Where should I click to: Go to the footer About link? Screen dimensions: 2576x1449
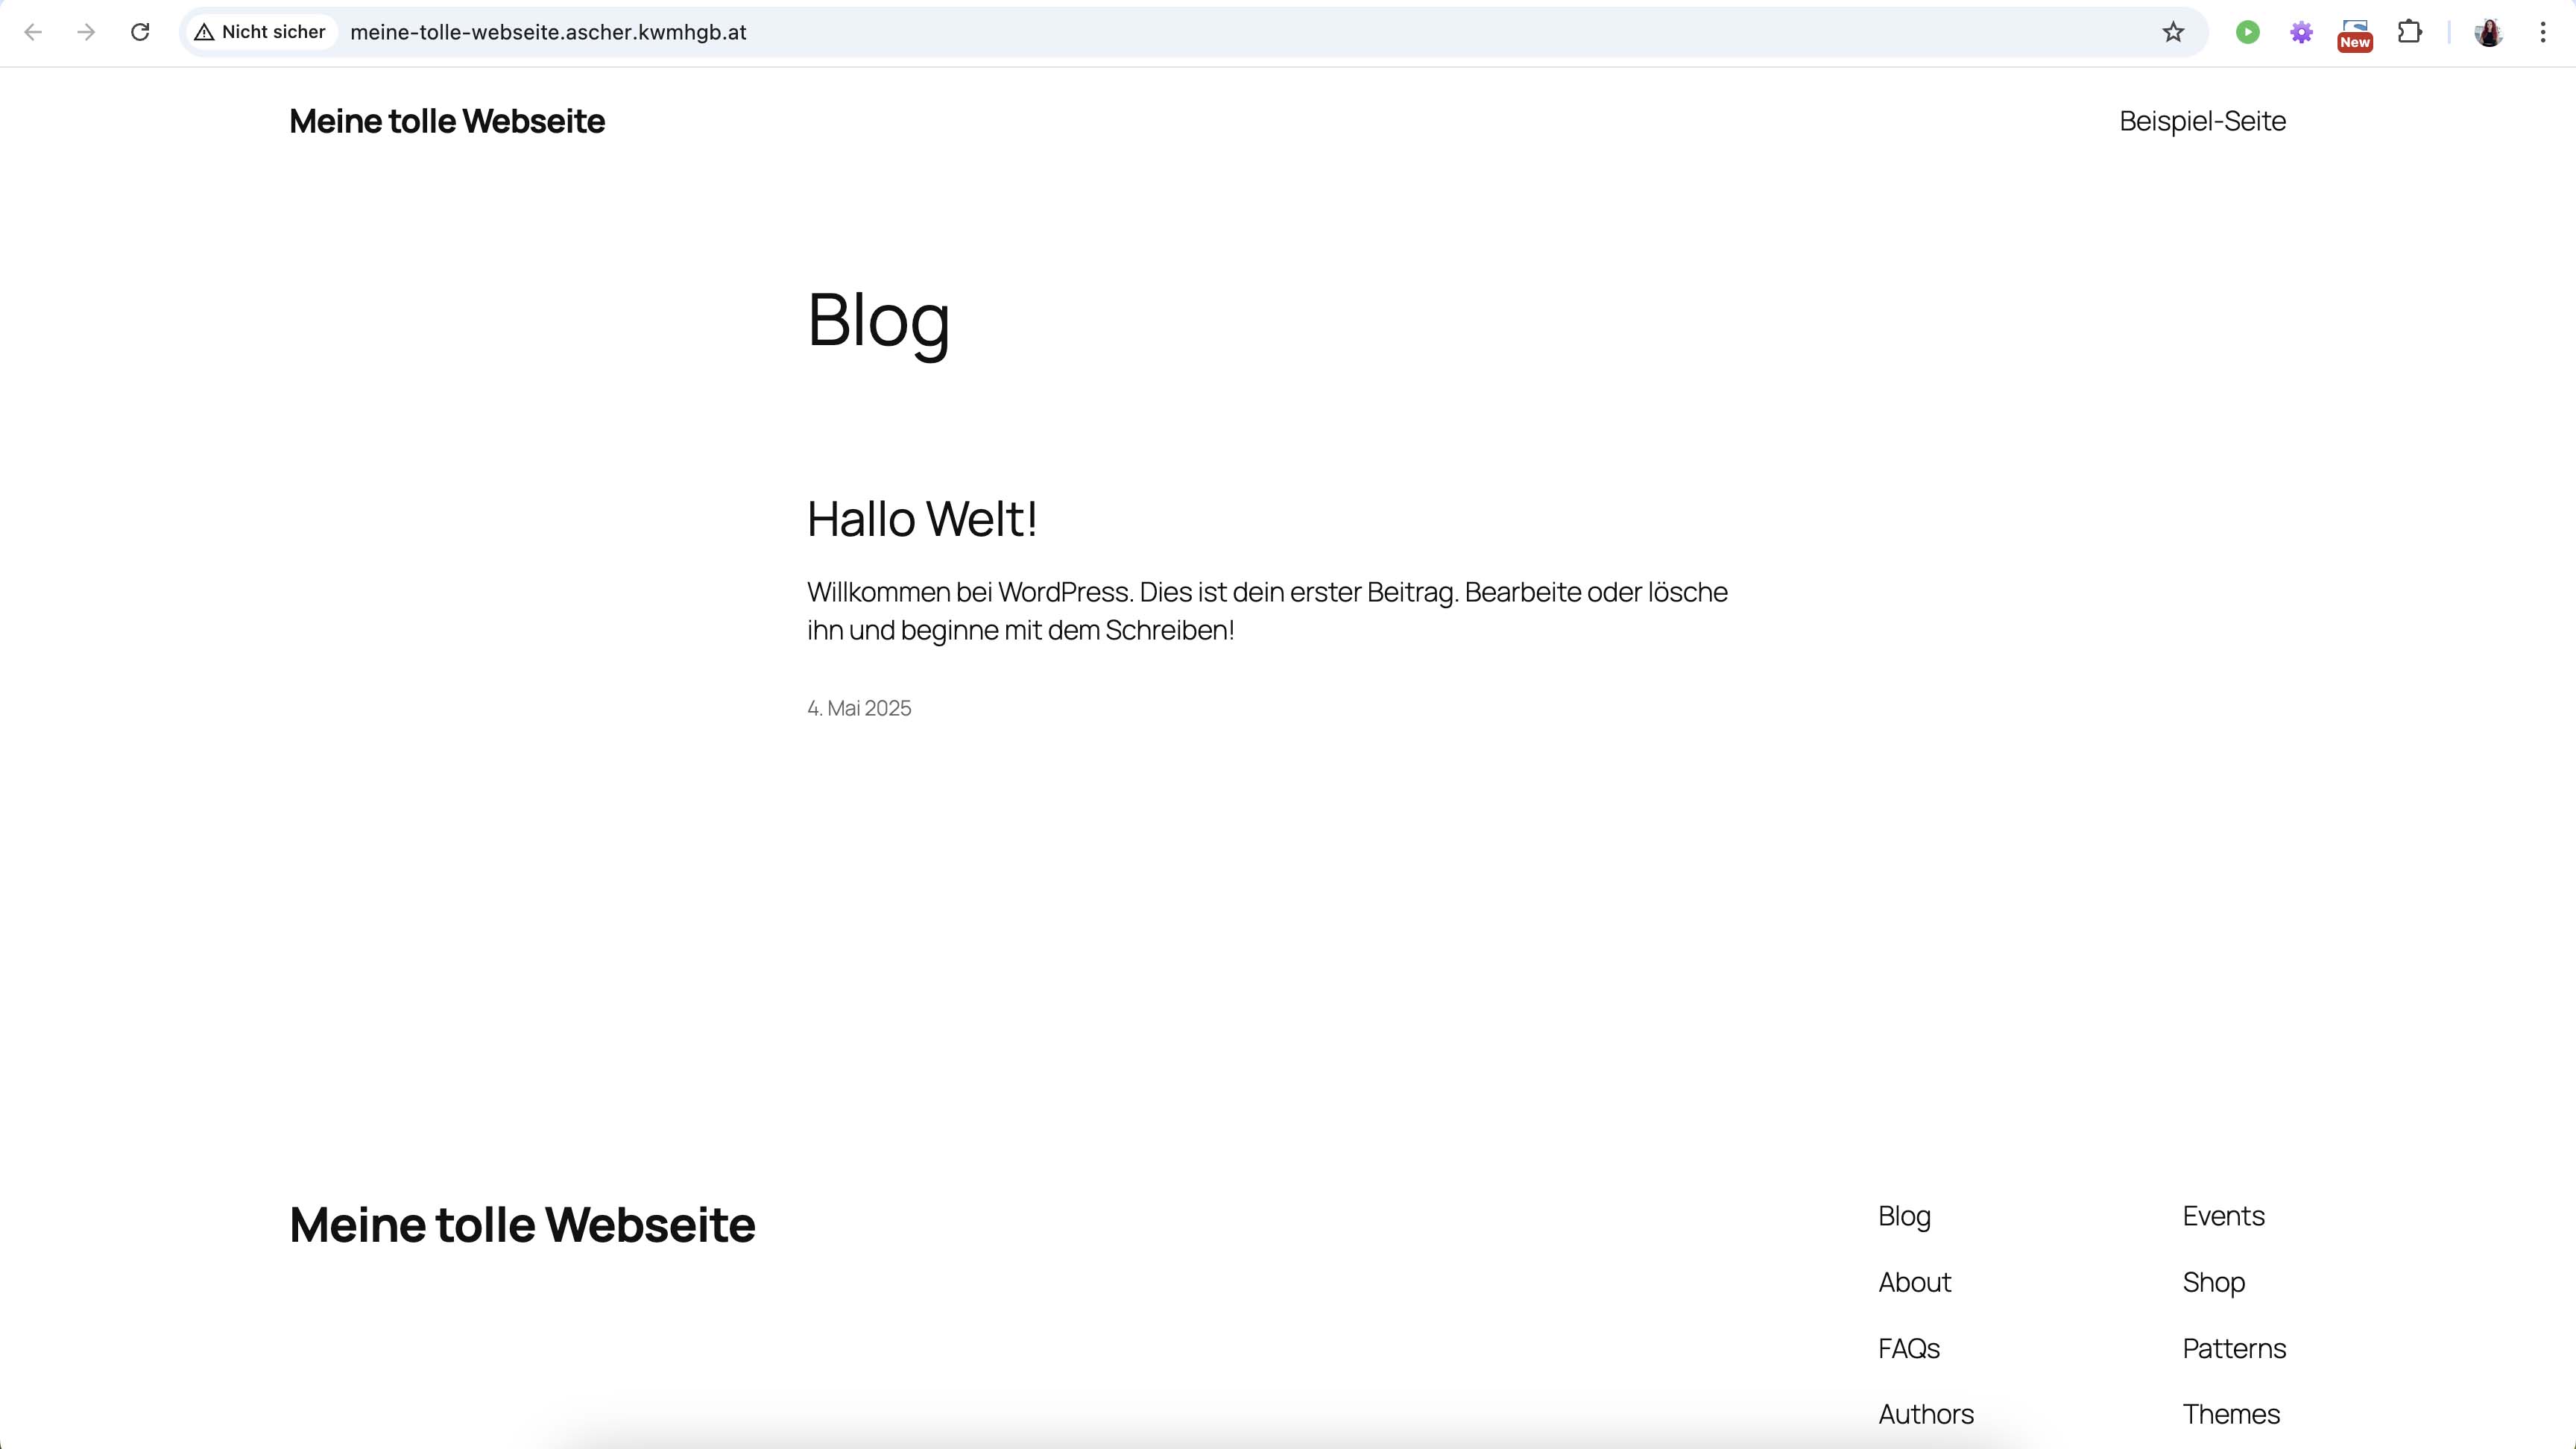[1914, 1282]
